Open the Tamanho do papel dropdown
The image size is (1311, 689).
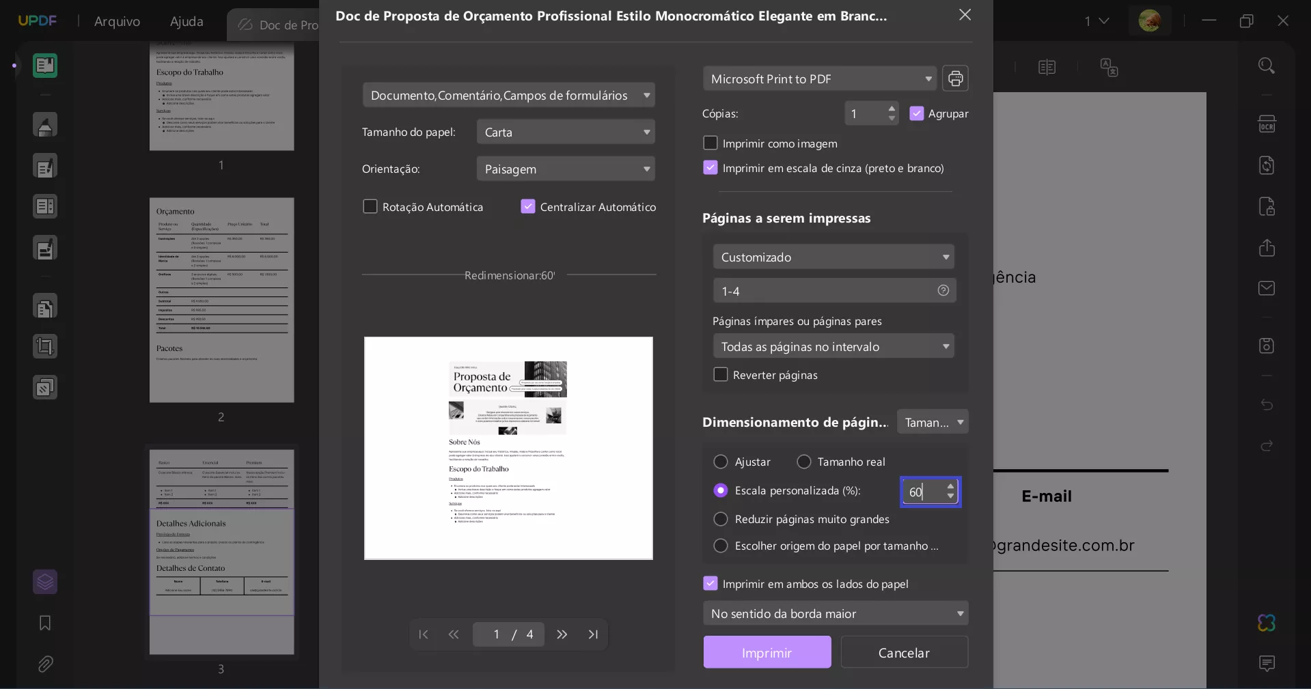(x=566, y=132)
